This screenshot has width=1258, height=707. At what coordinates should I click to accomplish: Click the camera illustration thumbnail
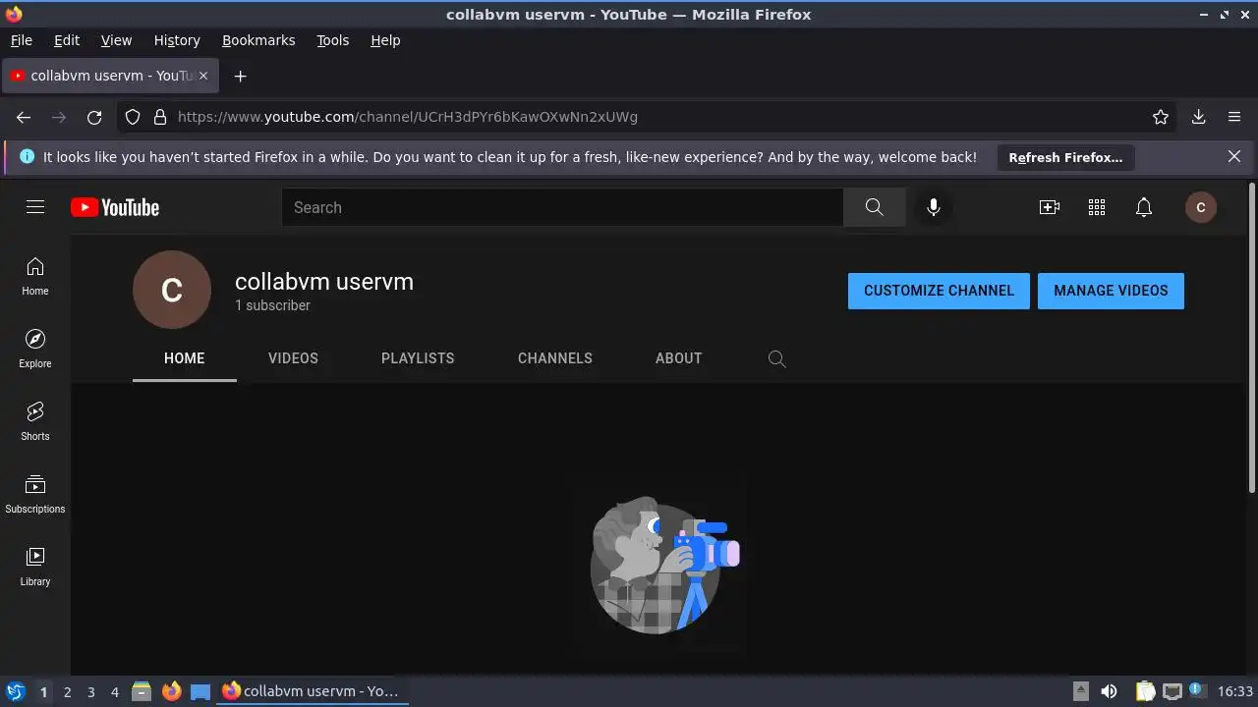[664, 565]
